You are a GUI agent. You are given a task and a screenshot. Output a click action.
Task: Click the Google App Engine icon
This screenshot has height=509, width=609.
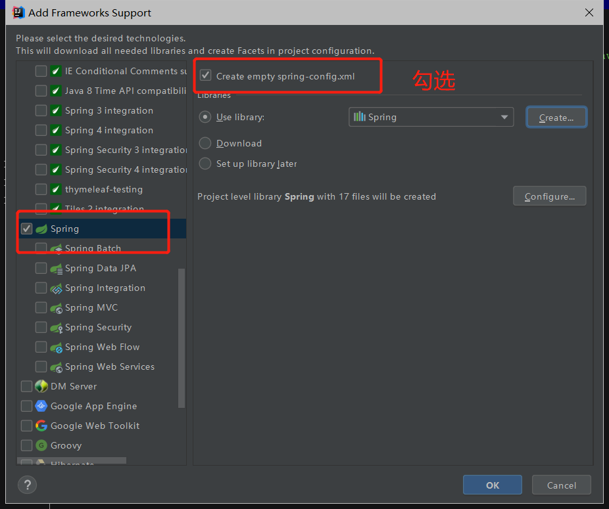pyautogui.click(x=41, y=406)
